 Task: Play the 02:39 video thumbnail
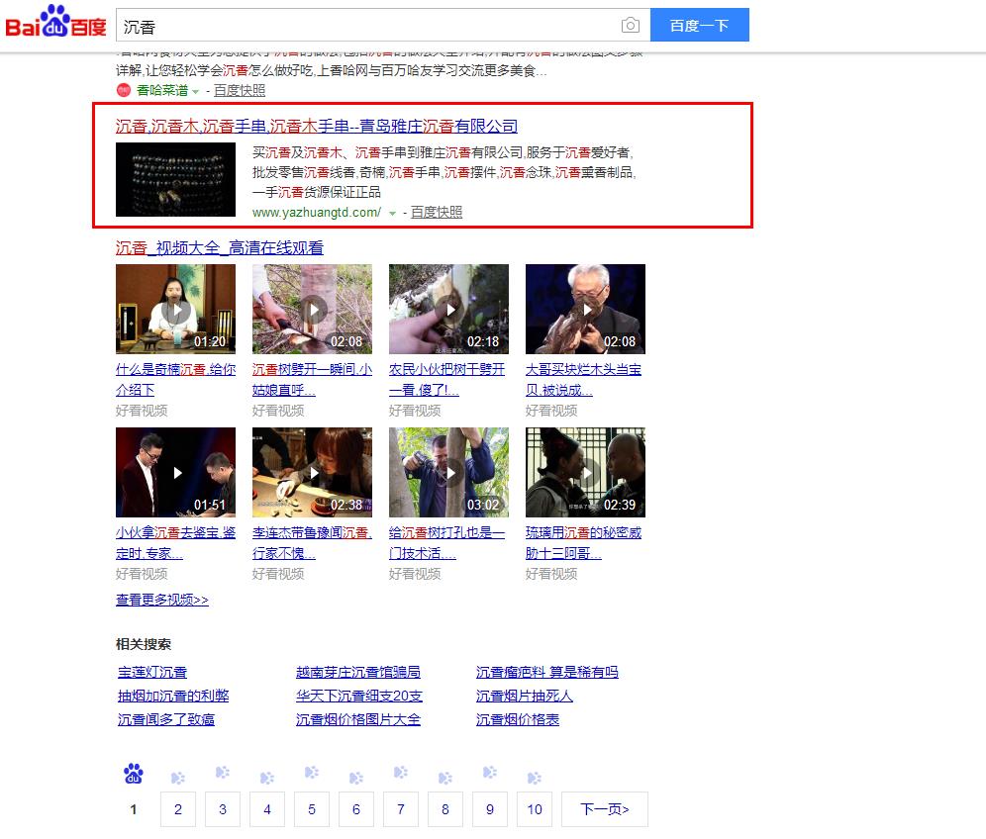click(x=585, y=473)
